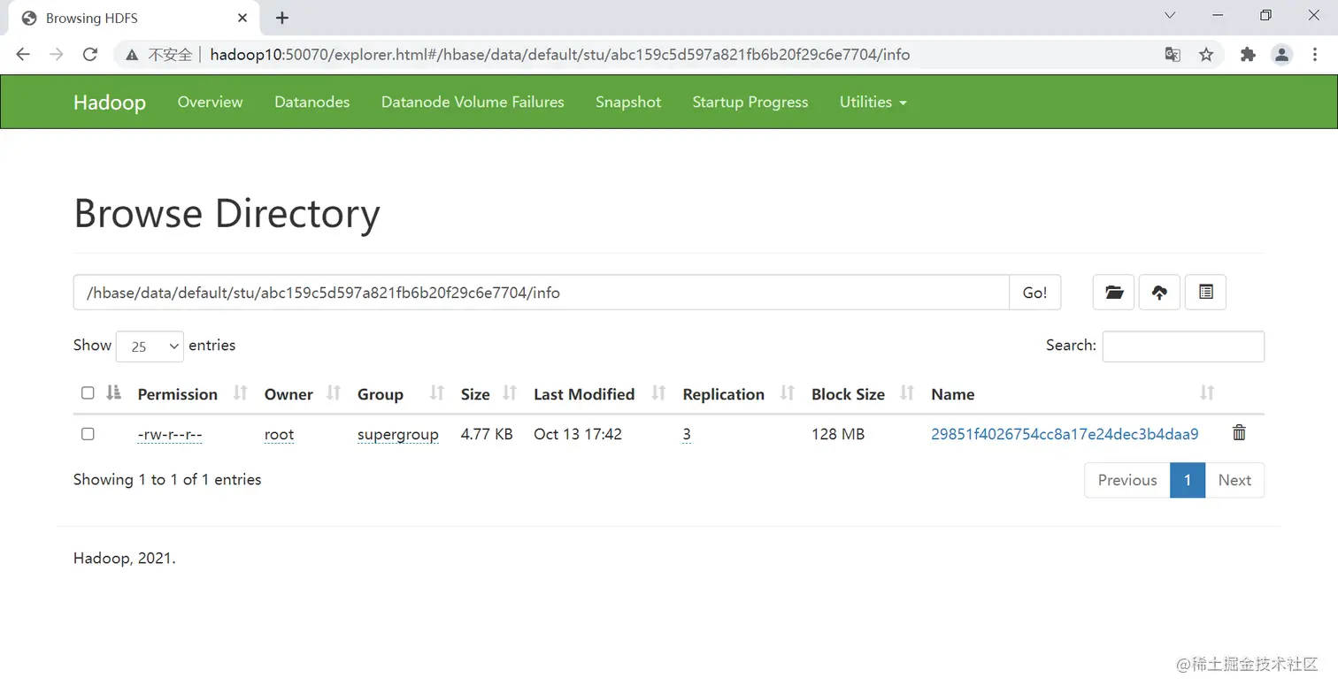Click the upload files icon
This screenshot has width=1338, height=693.
coord(1159,292)
